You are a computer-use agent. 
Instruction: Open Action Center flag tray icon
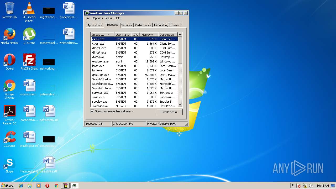click(299, 186)
